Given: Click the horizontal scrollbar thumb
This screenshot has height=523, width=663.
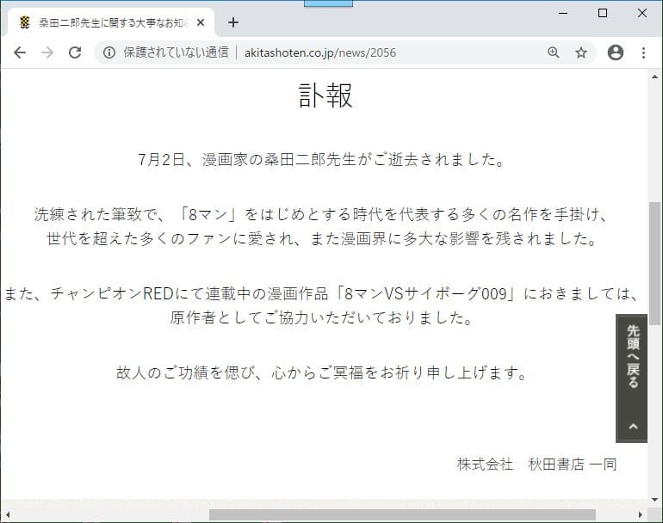Looking at the screenshot, I should pyautogui.click(x=402, y=514).
